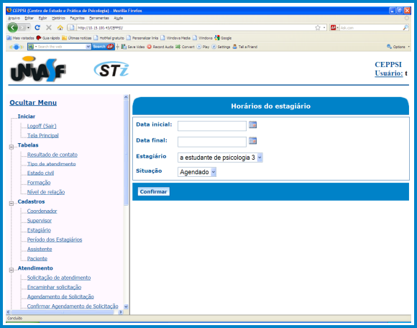The image size is (417, 328).
Task: Collapse the Tabelas tree section
Action: coord(12,147)
